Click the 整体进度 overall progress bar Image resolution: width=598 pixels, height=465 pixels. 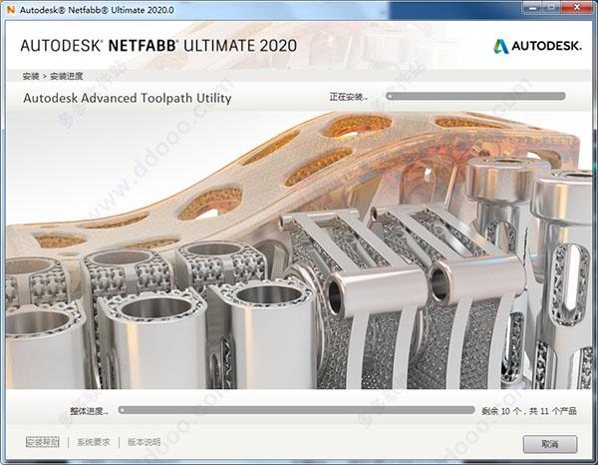296,410
